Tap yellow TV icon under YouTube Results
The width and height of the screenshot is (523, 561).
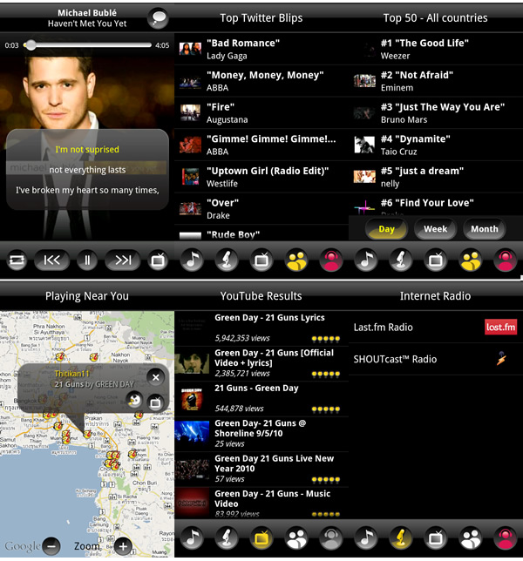point(261,538)
